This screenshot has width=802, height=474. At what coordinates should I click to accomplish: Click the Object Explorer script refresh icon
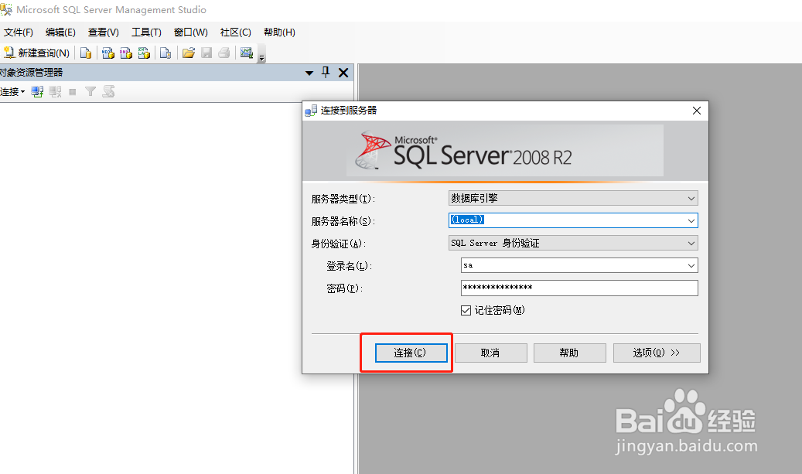[108, 92]
